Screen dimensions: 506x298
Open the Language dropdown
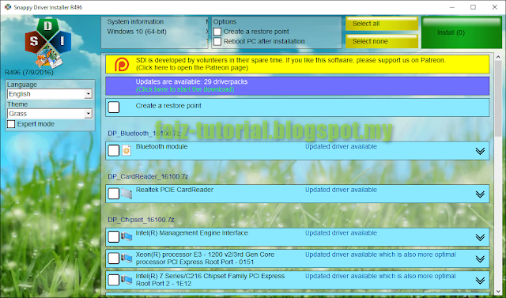click(50, 94)
